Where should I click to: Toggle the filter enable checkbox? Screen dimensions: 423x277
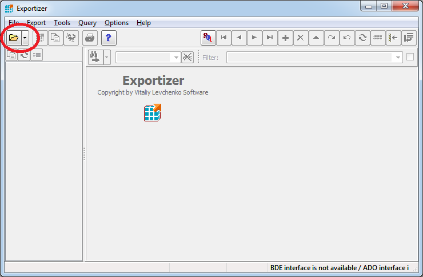410,57
